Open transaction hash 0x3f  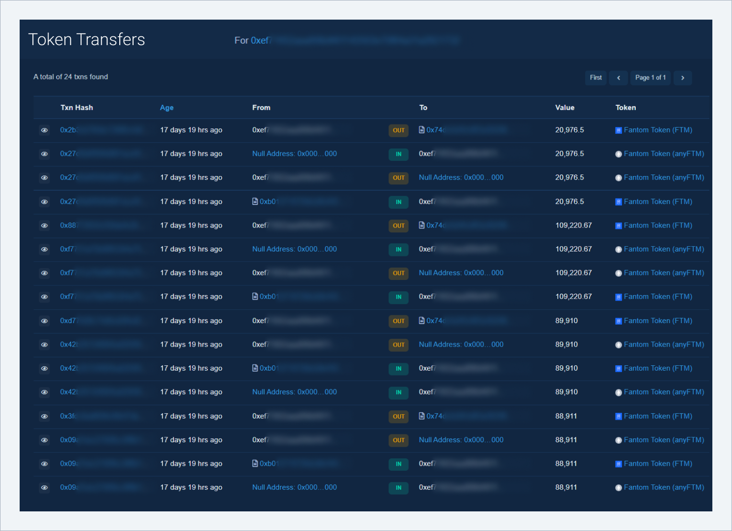coord(102,416)
